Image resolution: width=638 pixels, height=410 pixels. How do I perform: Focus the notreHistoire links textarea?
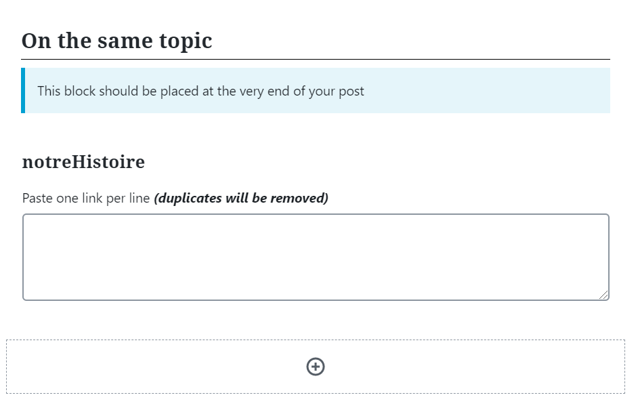pos(316,258)
